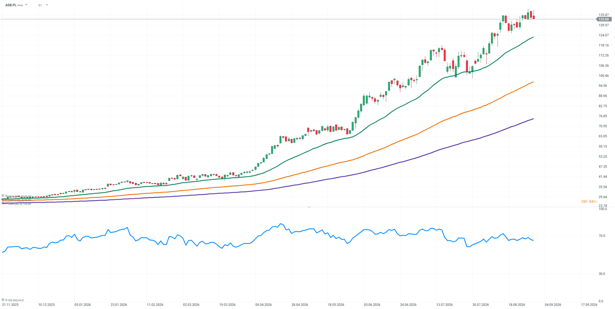
Task: Click the 53.25 price axis label
Action: click(603, 156)
